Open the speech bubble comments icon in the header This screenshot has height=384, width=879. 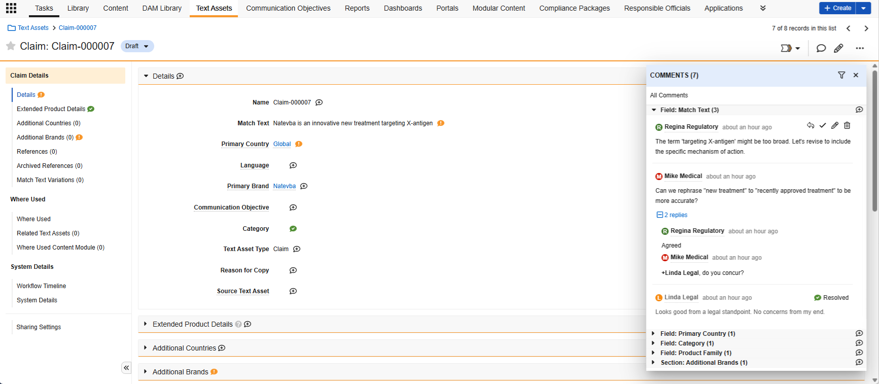click(x=821, y=48)
